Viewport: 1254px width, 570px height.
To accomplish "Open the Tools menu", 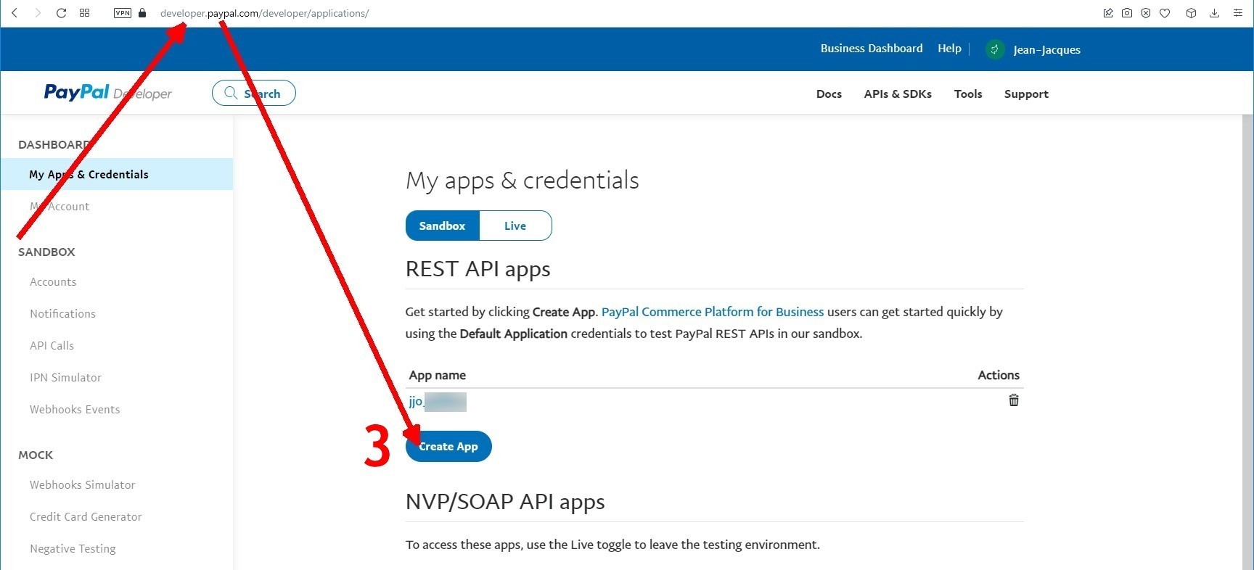I will 968,94.
